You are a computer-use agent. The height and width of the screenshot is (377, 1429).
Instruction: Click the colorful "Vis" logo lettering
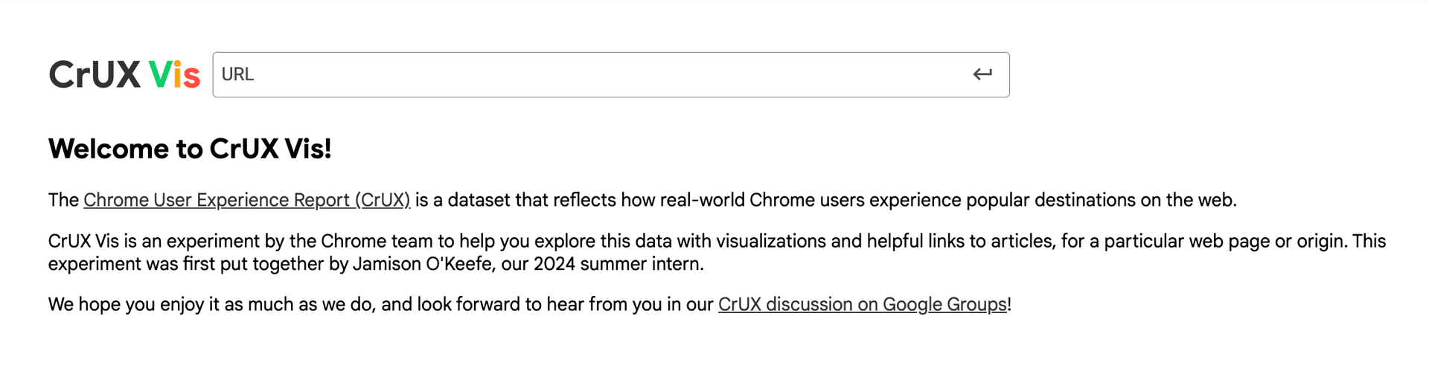click(174, 74)
